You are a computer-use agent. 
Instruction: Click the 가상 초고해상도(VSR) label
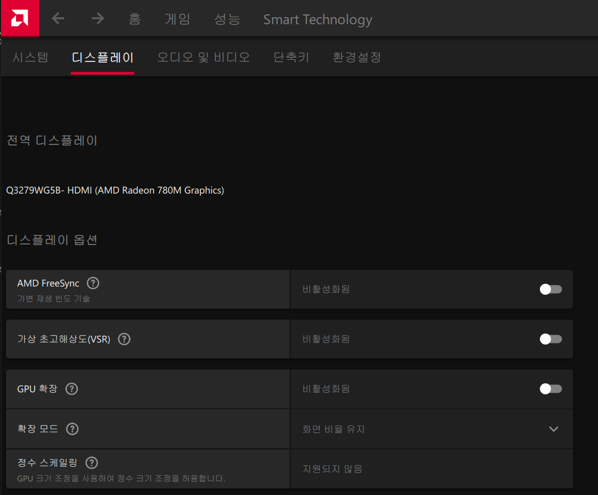[x=64, y=339]
